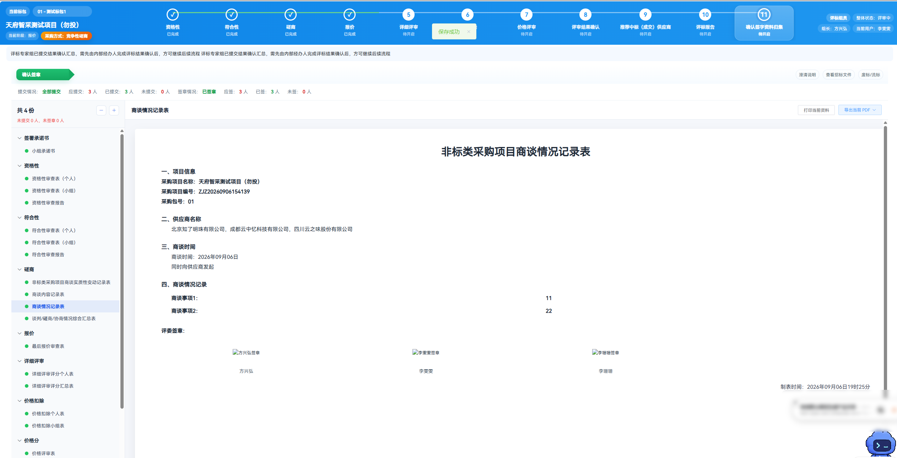Viewport: 897px width, 458px height.
Task: Collapse the 磋商 tree group
Action: [20, 269]
